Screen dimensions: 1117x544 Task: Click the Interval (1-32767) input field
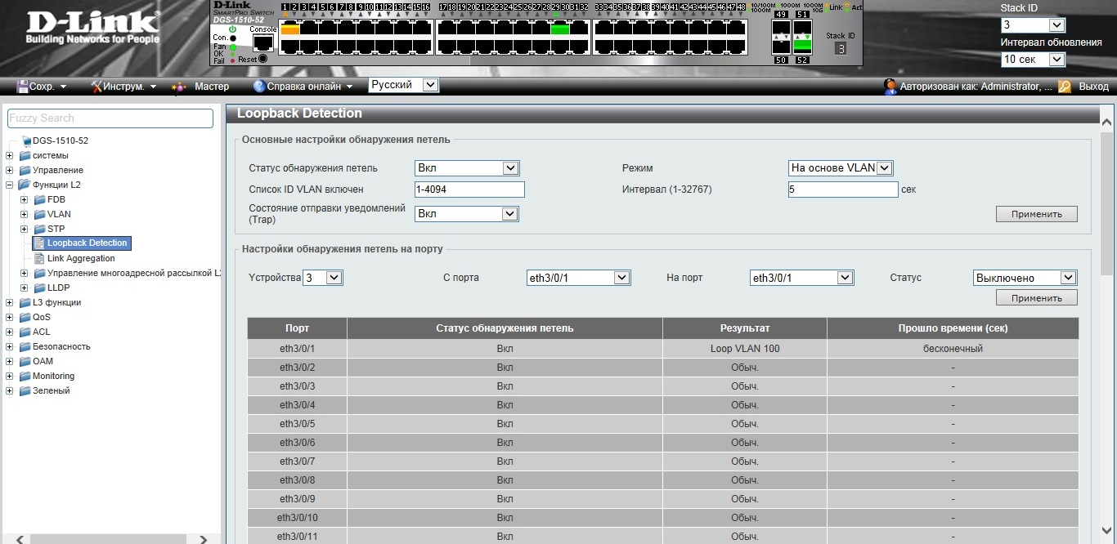[843, 190]
